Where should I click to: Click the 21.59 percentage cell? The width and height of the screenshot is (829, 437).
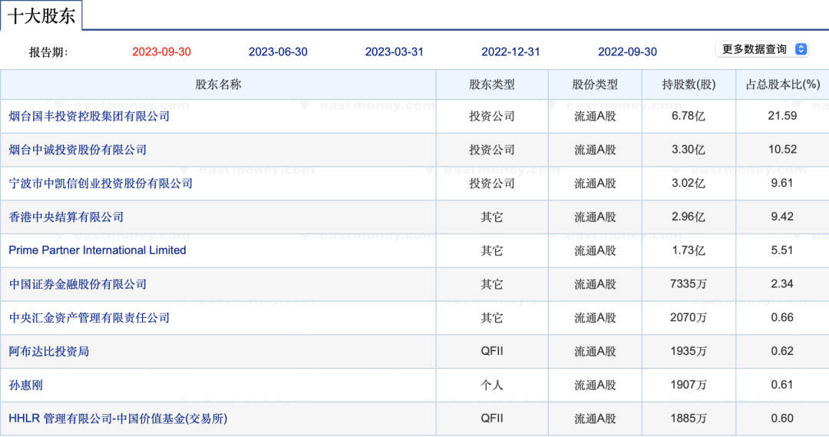(x=782, y=116)
